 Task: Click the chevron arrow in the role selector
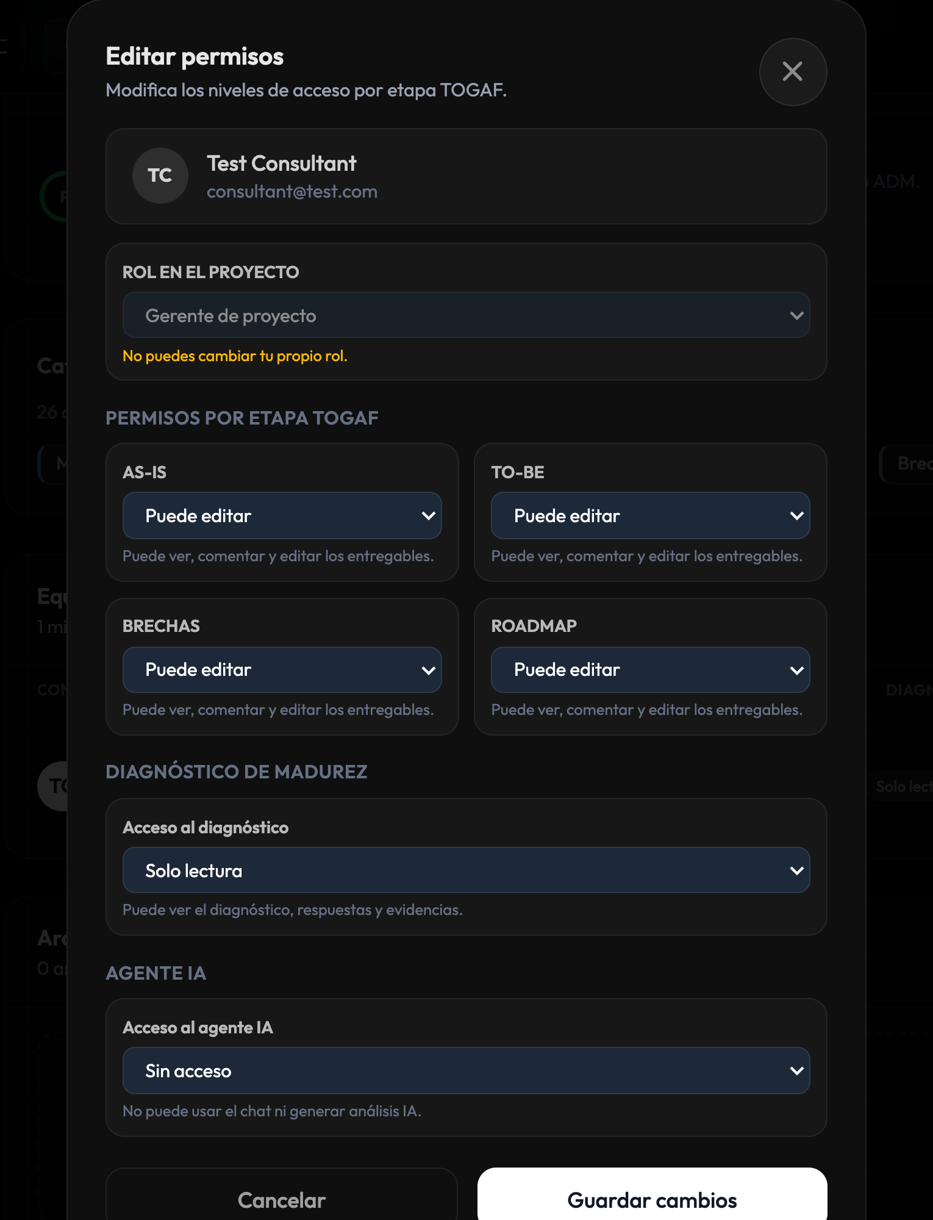tap(796, 315)
